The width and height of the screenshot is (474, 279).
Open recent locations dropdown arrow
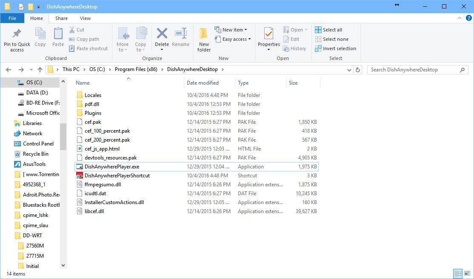[x=31, y=70]
